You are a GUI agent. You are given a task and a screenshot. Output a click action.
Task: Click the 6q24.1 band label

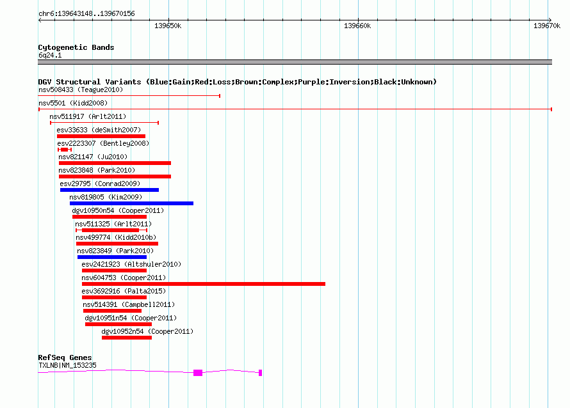50,55
